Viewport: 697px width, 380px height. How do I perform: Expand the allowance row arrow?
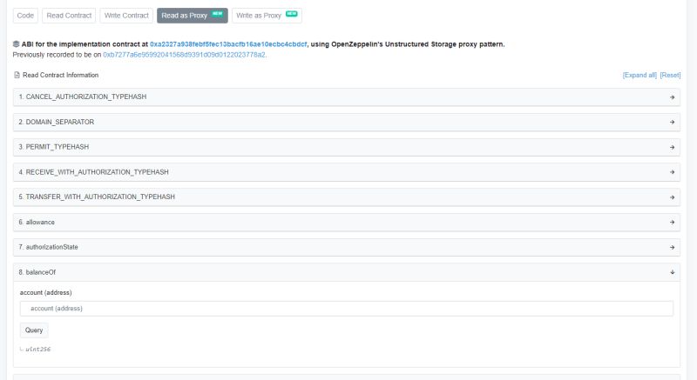[x=672, y=222]
